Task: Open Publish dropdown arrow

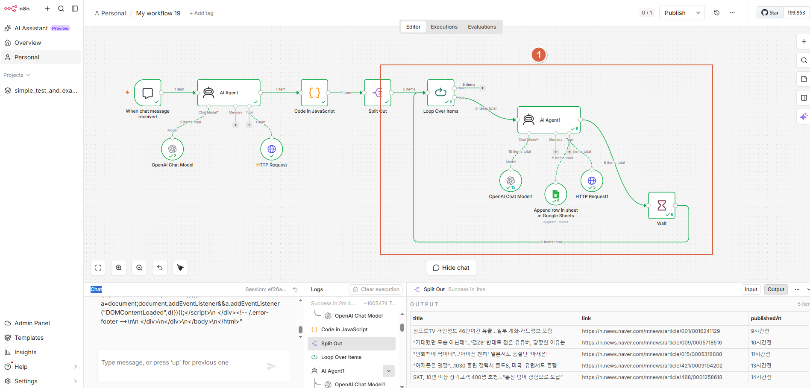Action: click(x=698, y=13)
